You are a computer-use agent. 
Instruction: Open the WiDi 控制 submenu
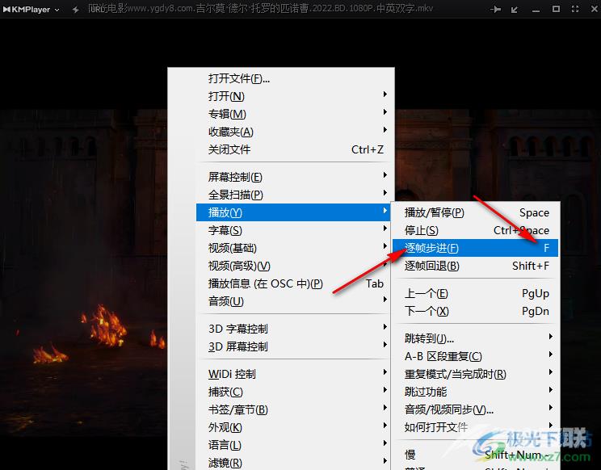click(295, 374)
